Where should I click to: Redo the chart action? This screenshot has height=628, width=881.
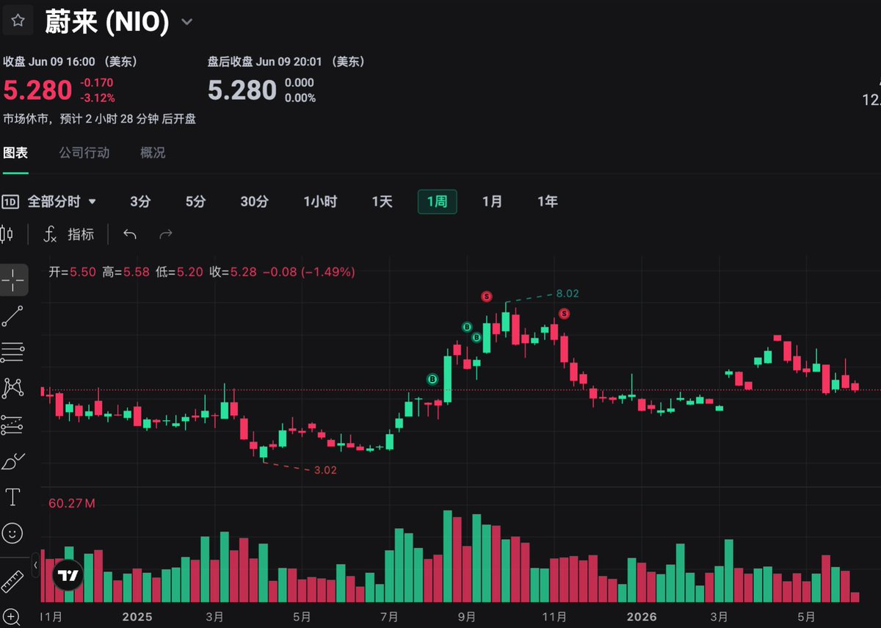166,234
